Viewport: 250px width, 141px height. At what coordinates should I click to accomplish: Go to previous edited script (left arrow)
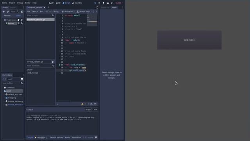93,11
